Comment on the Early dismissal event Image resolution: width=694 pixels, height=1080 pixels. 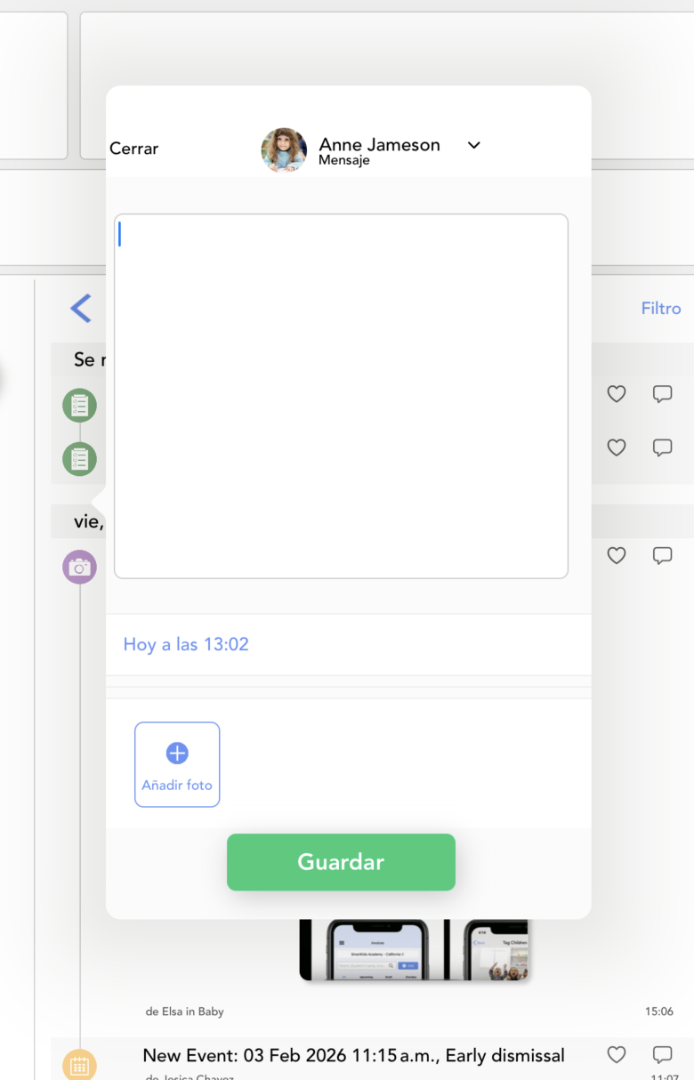click(x=662, y=1055)
